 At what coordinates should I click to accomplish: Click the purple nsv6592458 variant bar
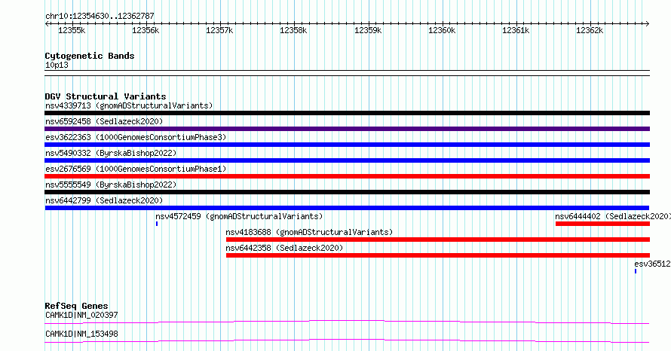[x=347, y=129]
